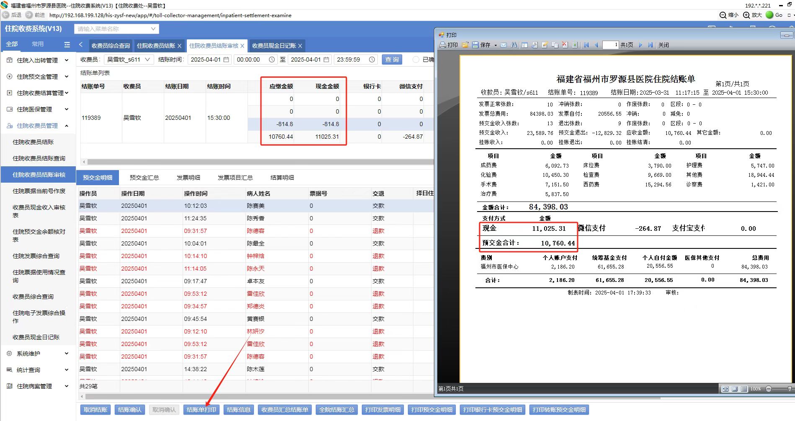Copy the page with the copy icon
795x421 pixels.
click(555, 45)
